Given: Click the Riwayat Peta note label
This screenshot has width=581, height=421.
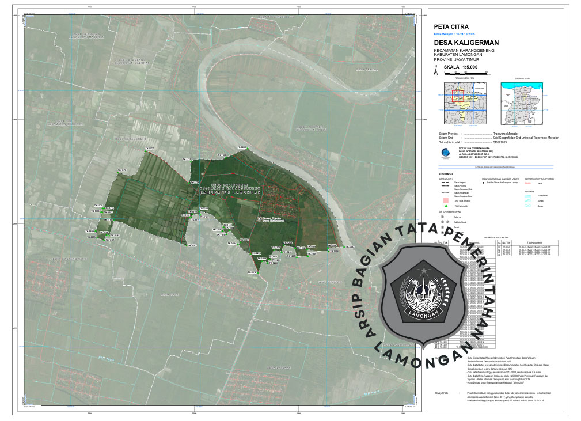Looking at the screenshot, I should [x=442, y=393].
